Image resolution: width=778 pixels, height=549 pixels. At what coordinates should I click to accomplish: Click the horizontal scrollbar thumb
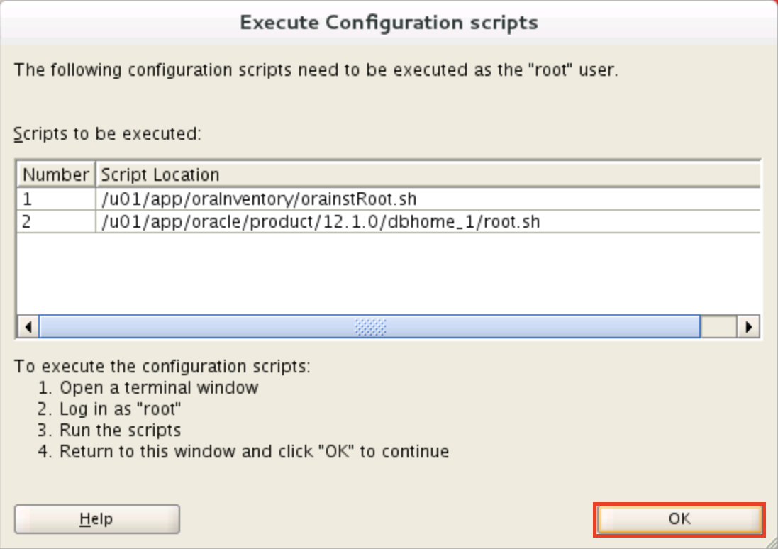369,327
